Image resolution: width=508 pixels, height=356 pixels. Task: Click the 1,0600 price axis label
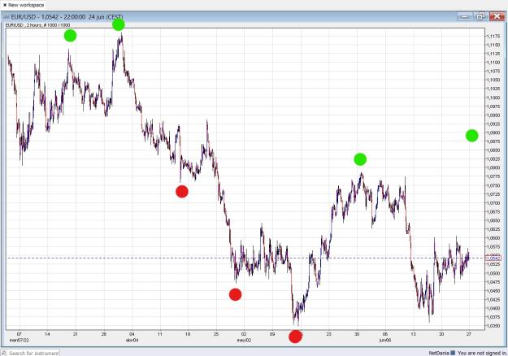tap(493, 238)
